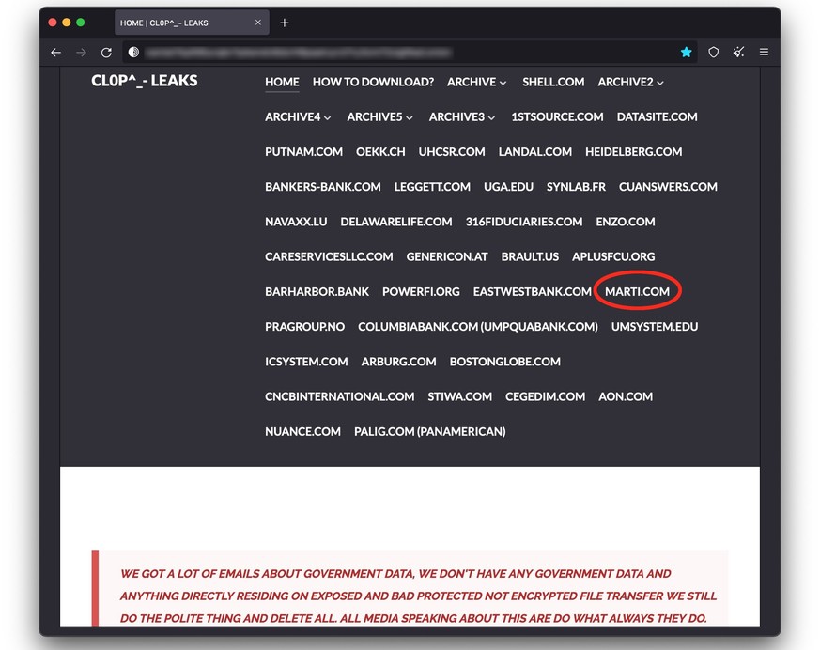
Task: Open the HOW TO DOWNLOAD? page
Action: (x=373, y=82)
